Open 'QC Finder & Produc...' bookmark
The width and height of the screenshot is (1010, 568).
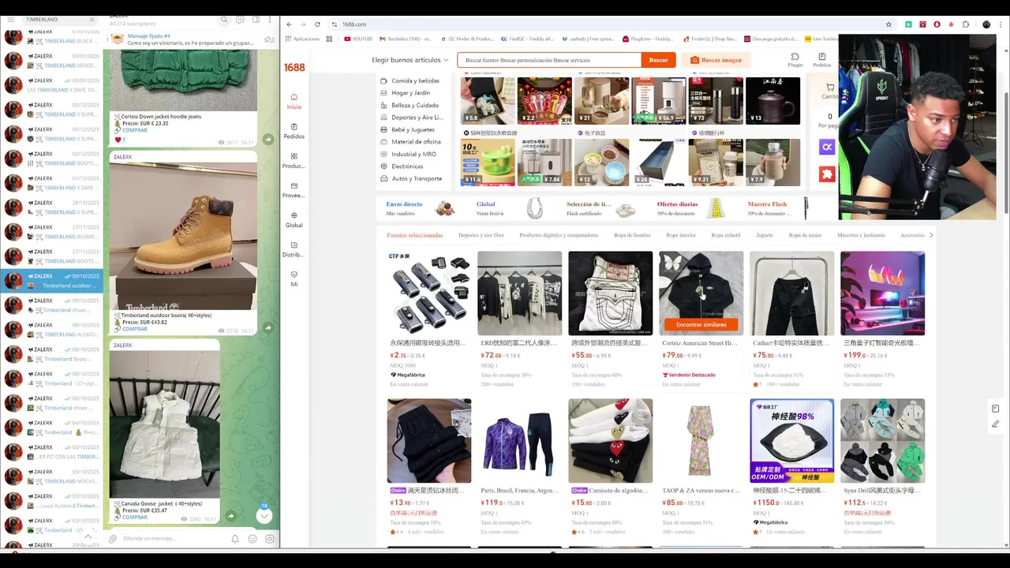point(466,39)
